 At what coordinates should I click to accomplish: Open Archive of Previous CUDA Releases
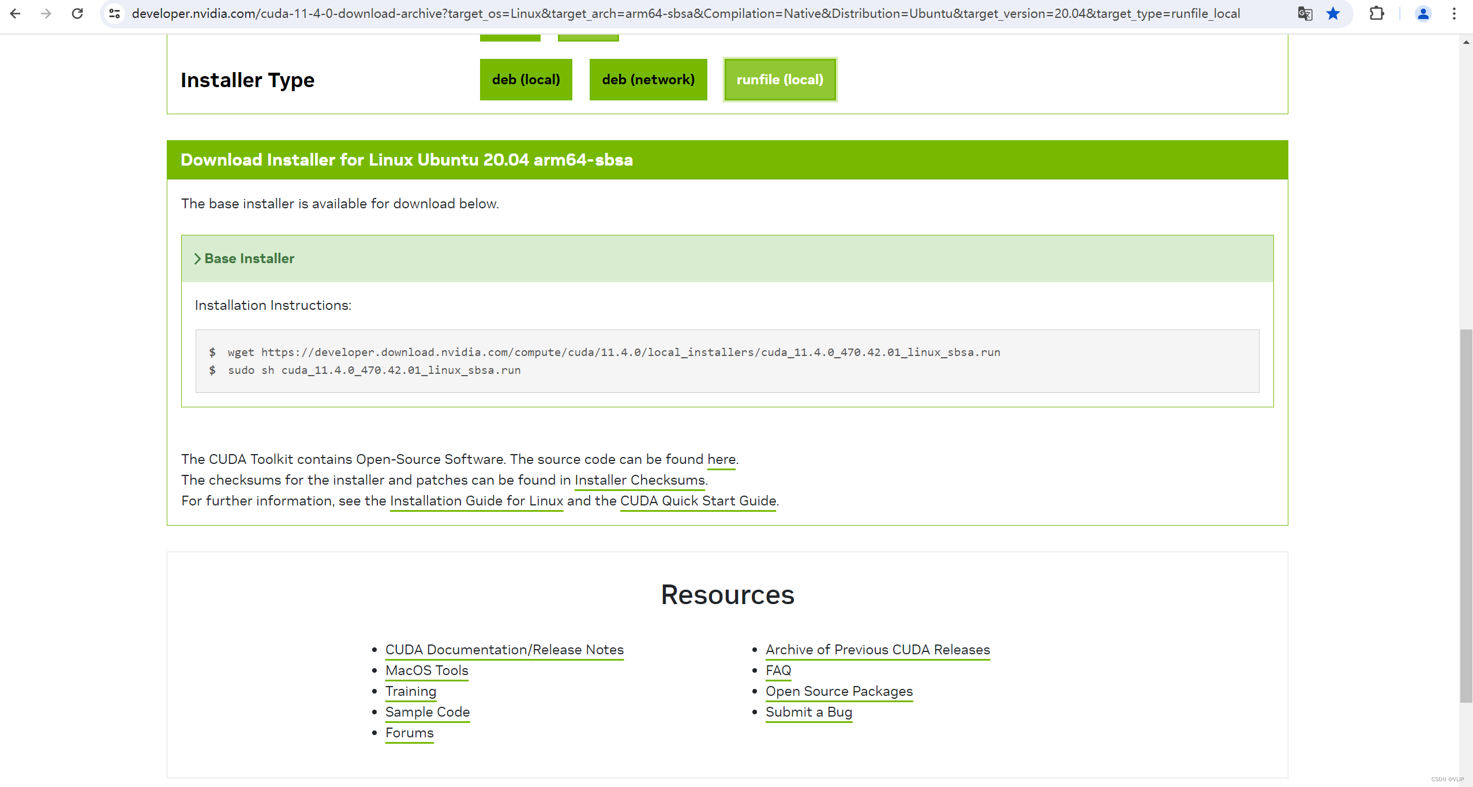pos(877,650)
